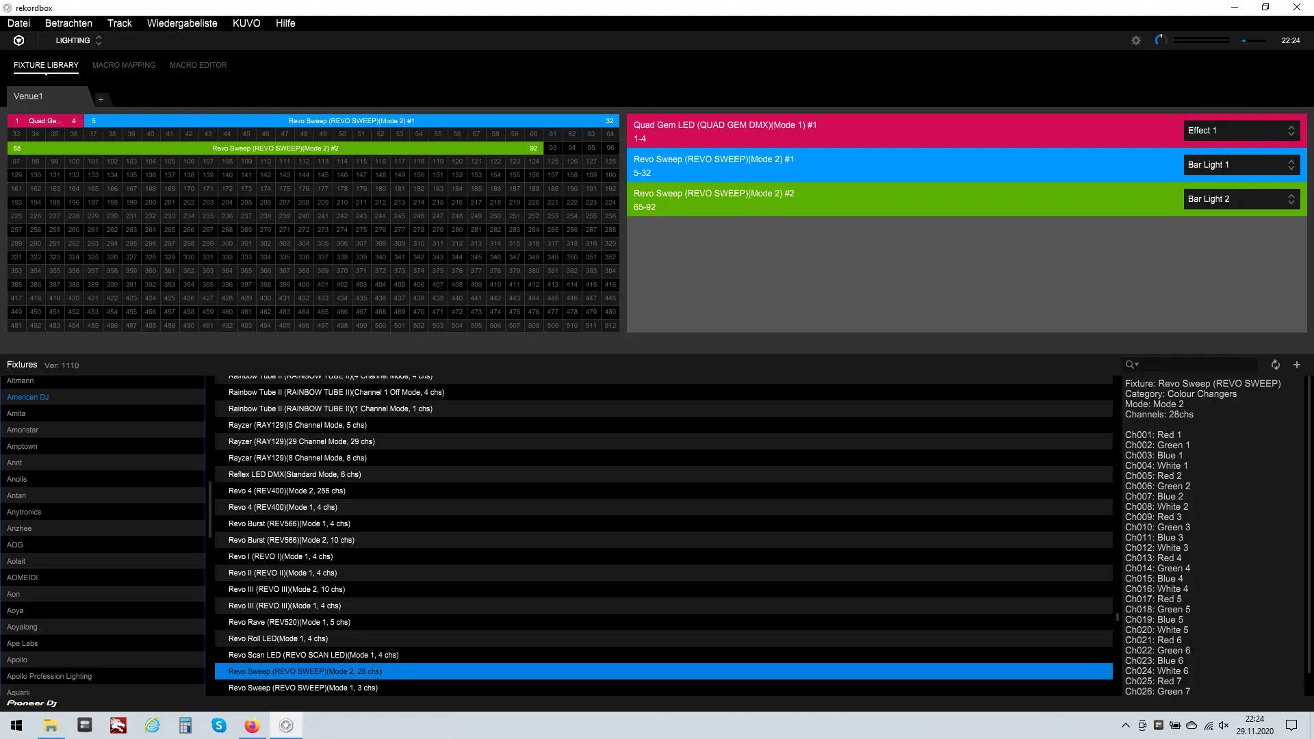The width and height of the screenshot is (1314, 739).
Task: Open the Bar Light 1 category dropdown
Action: pos(1241,165)
